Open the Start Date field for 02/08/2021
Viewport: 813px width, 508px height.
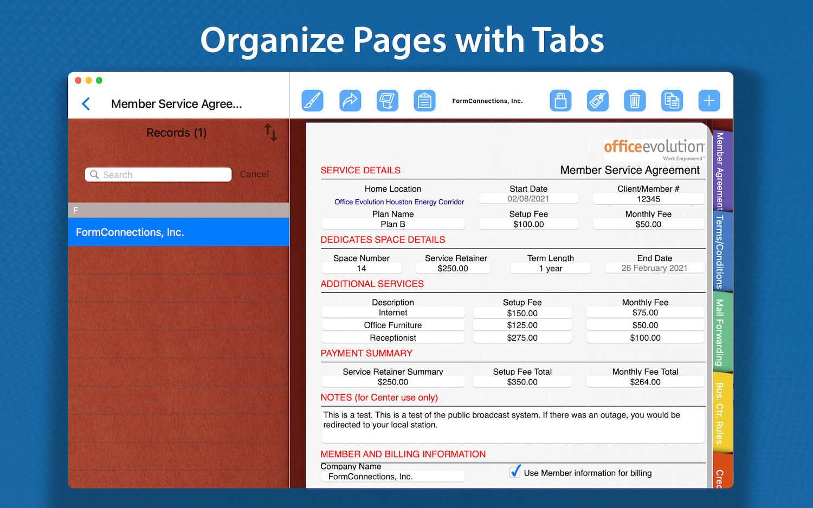click(528, 198)
